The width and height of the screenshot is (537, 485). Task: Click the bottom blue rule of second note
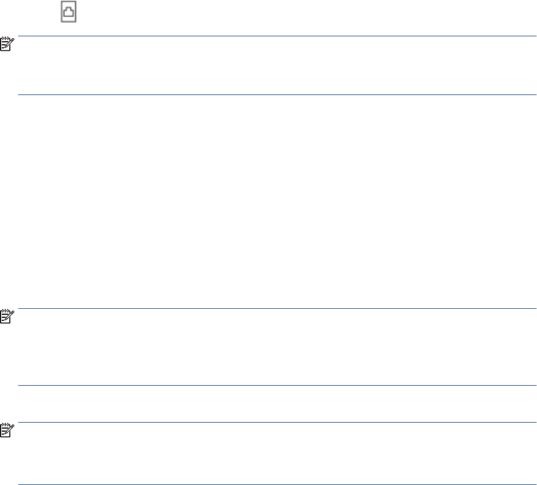coord(277,386)
